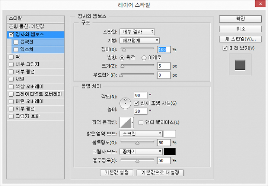The height and width of the screenshot is (186, 268).
Task: Click the style preview thumbnail
Action: tap(240, 65)
